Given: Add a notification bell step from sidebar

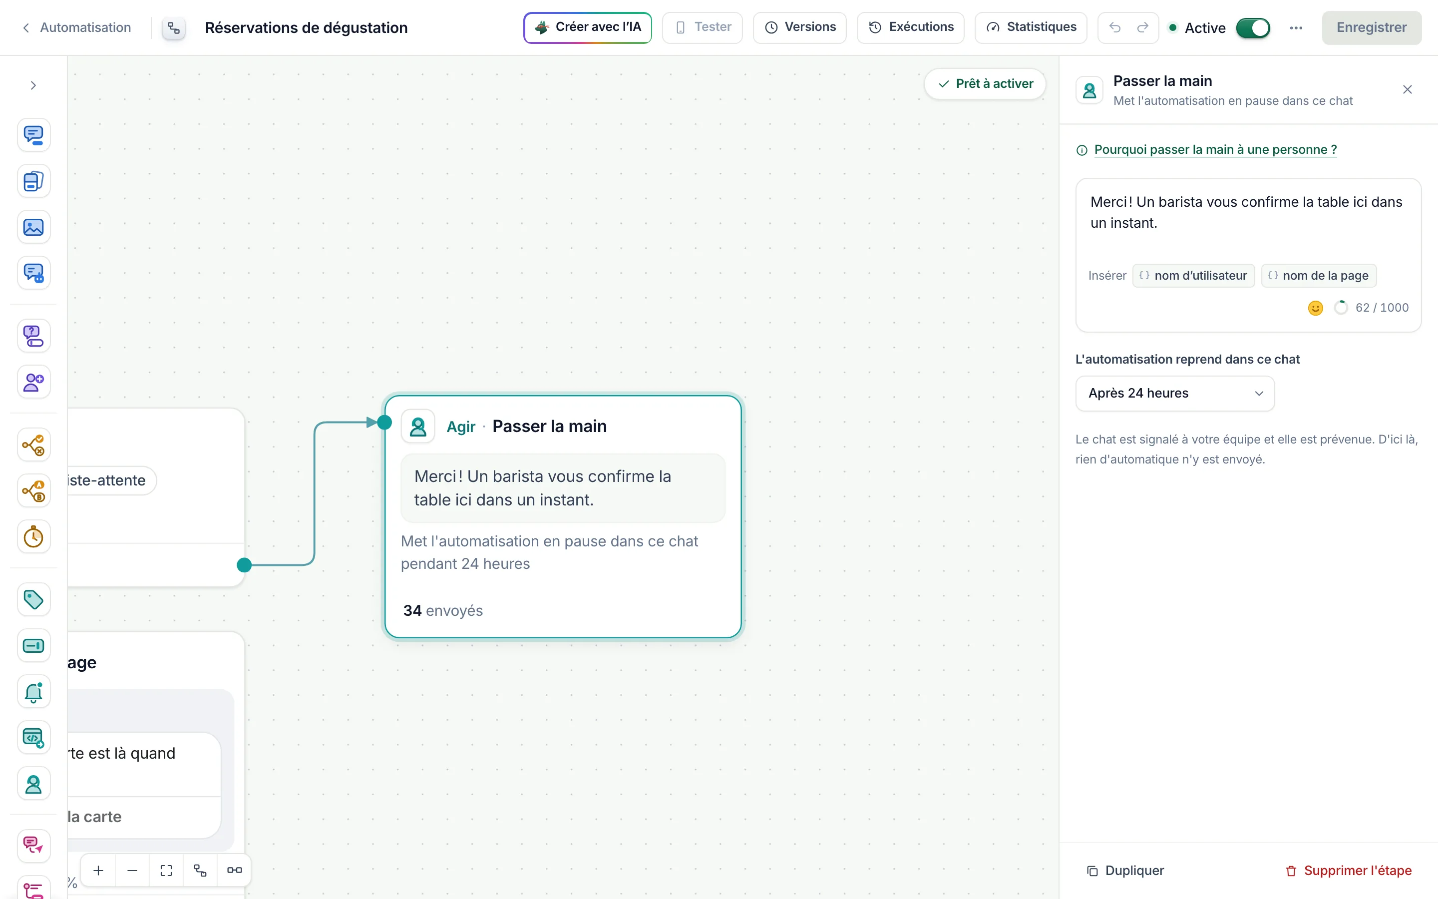Looking at the screenshot, I should point(33,692).
